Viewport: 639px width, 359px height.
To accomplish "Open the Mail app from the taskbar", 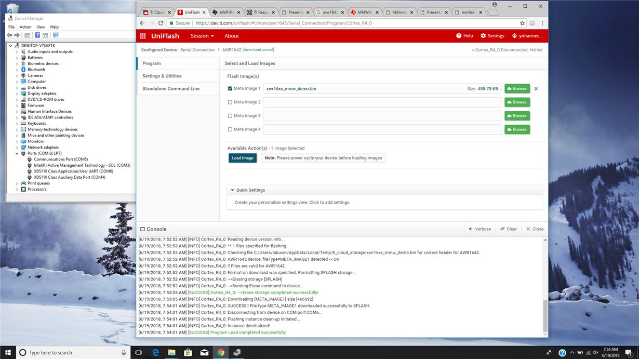I will tap(204, 352).
